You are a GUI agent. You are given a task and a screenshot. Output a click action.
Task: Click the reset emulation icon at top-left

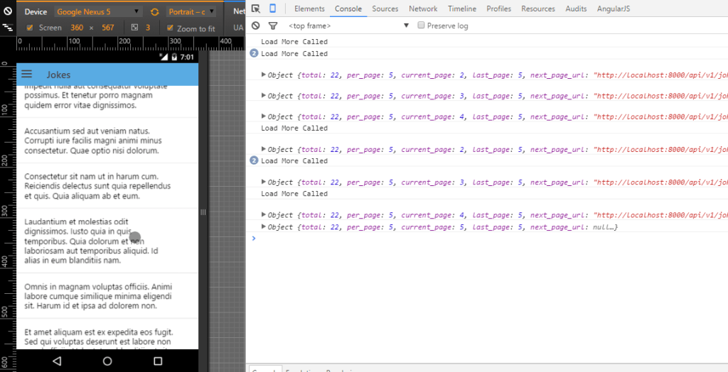coord(7,12)
